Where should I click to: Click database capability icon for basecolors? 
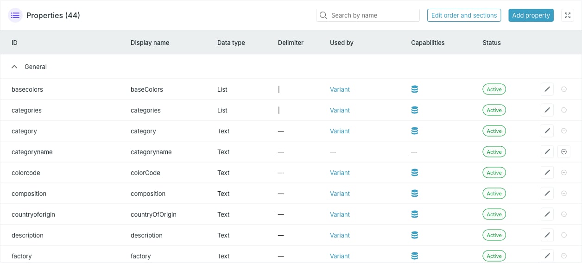click(415, 89)
